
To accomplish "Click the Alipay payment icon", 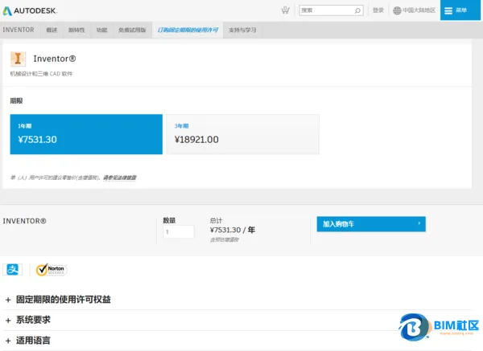I will (x=13, y=270).
